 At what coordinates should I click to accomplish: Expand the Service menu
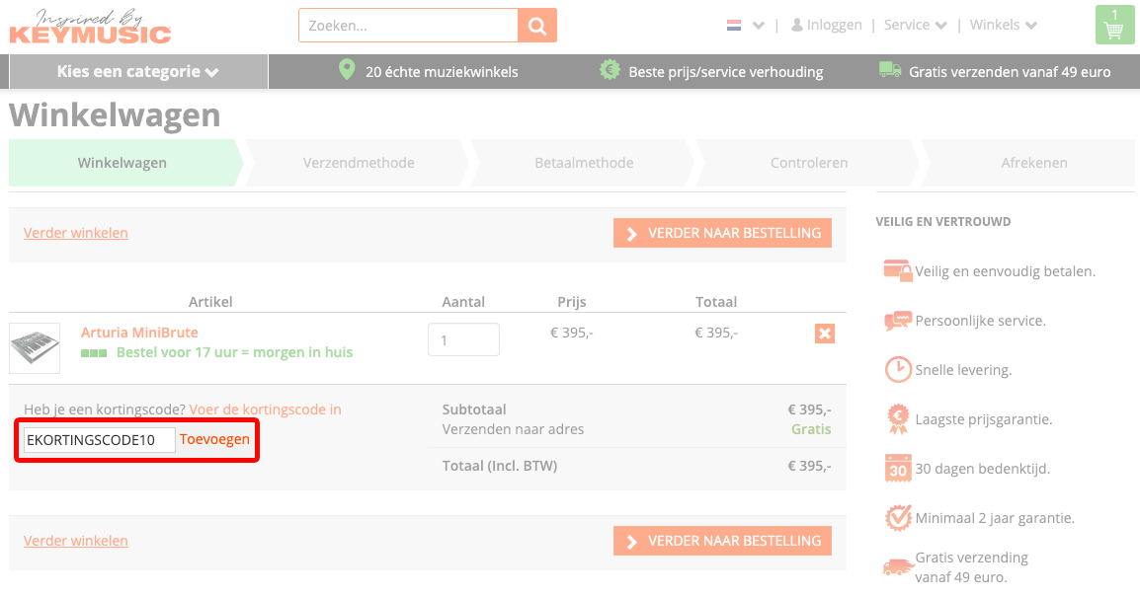[915, 26]
